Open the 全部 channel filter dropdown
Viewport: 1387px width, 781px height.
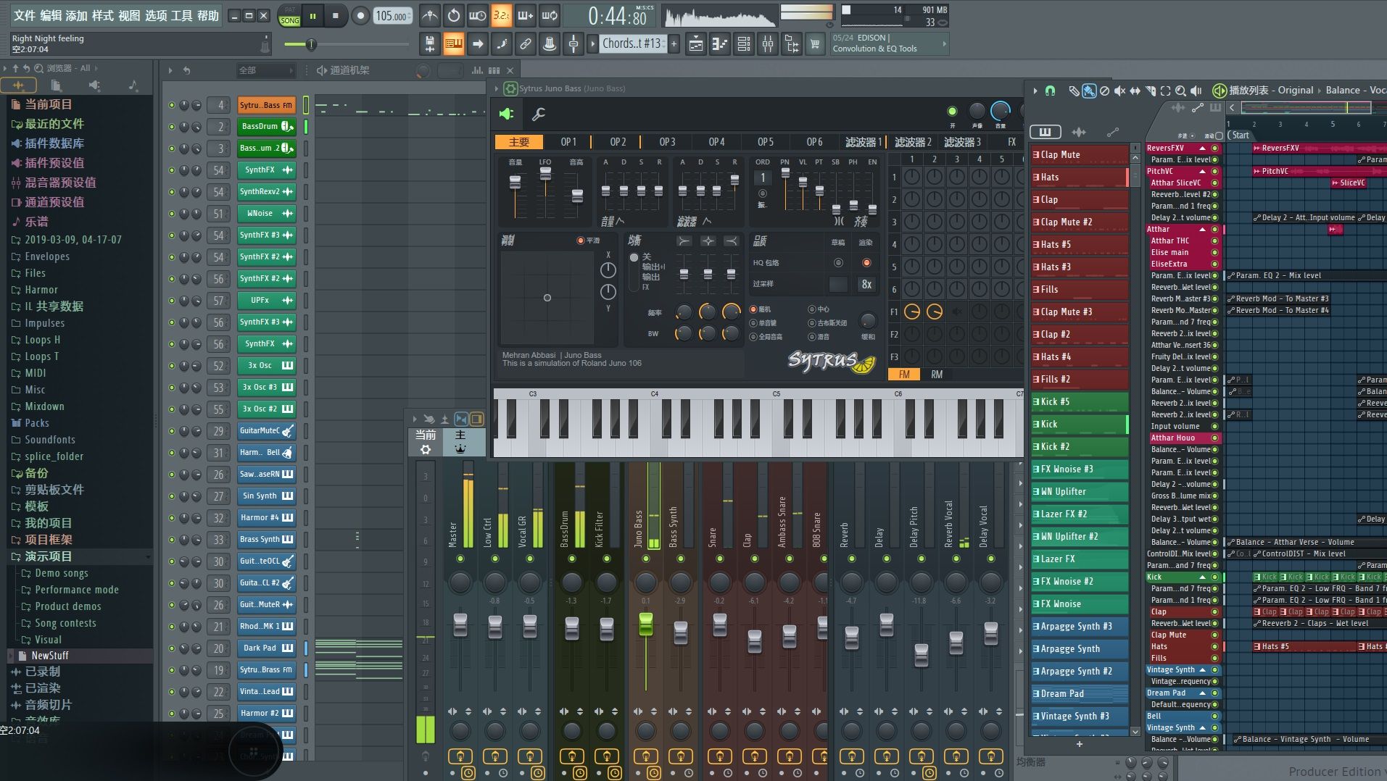click(265, 70)
